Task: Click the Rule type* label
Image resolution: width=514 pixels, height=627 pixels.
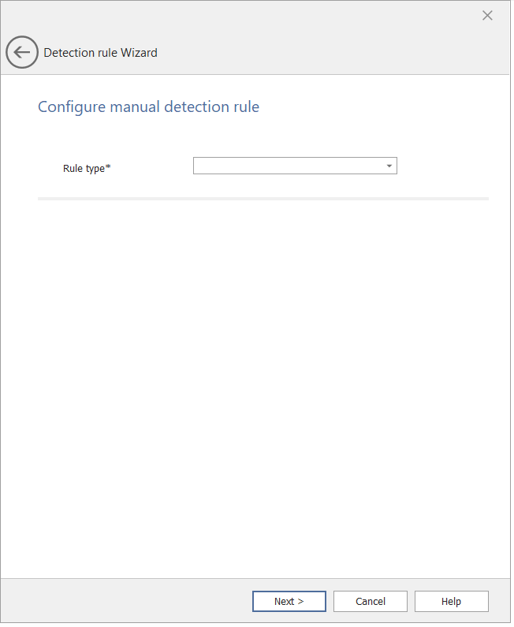Action: [87, 168]
